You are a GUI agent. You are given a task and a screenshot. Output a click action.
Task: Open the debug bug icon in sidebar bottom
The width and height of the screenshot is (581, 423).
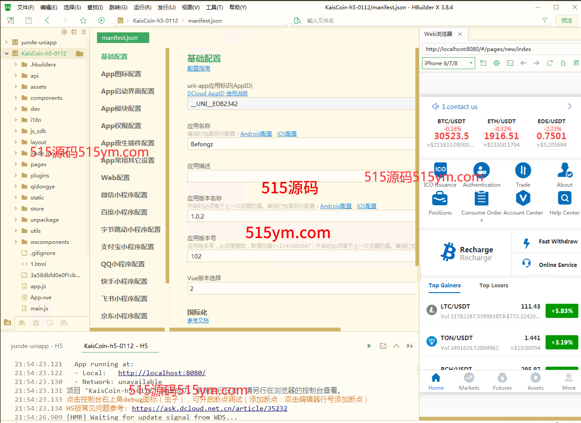(36, 323)
